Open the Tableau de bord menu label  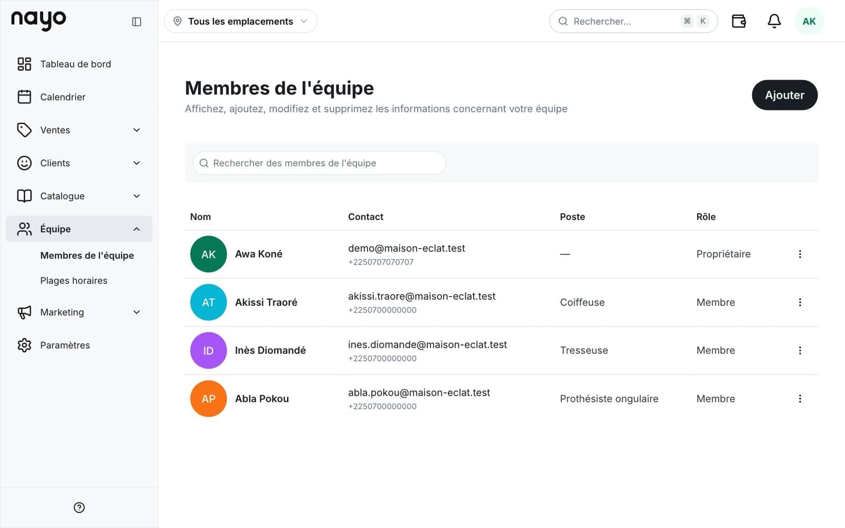point(76,64)
